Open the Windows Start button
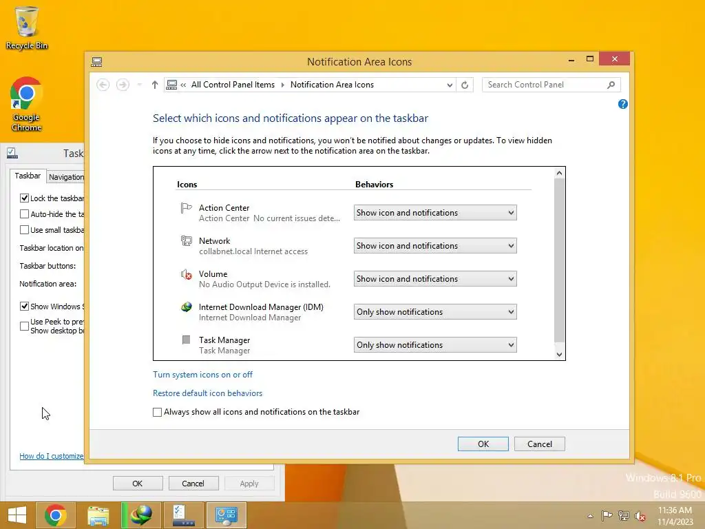 (x=17, y=515)
